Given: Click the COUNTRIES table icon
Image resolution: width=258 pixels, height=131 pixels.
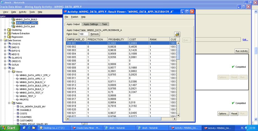Looking at the screenshot, I should [x=18, y=117].
